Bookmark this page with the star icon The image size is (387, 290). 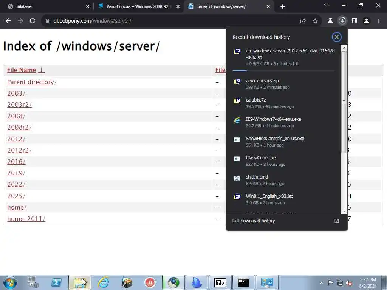[315, 21]
